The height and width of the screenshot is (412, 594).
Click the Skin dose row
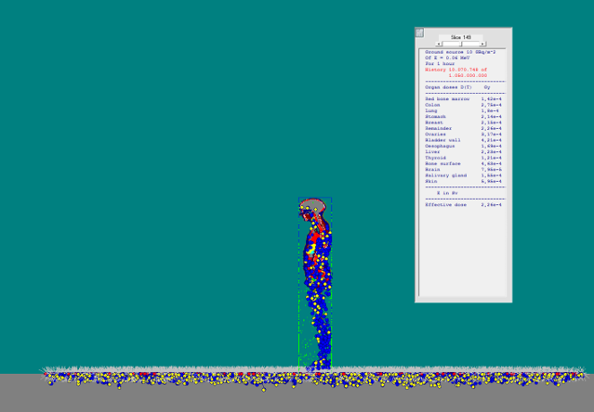pos(463,181)
